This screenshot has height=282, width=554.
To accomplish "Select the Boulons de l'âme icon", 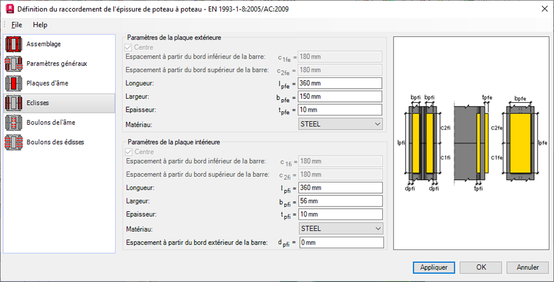I will click(13, 122).
